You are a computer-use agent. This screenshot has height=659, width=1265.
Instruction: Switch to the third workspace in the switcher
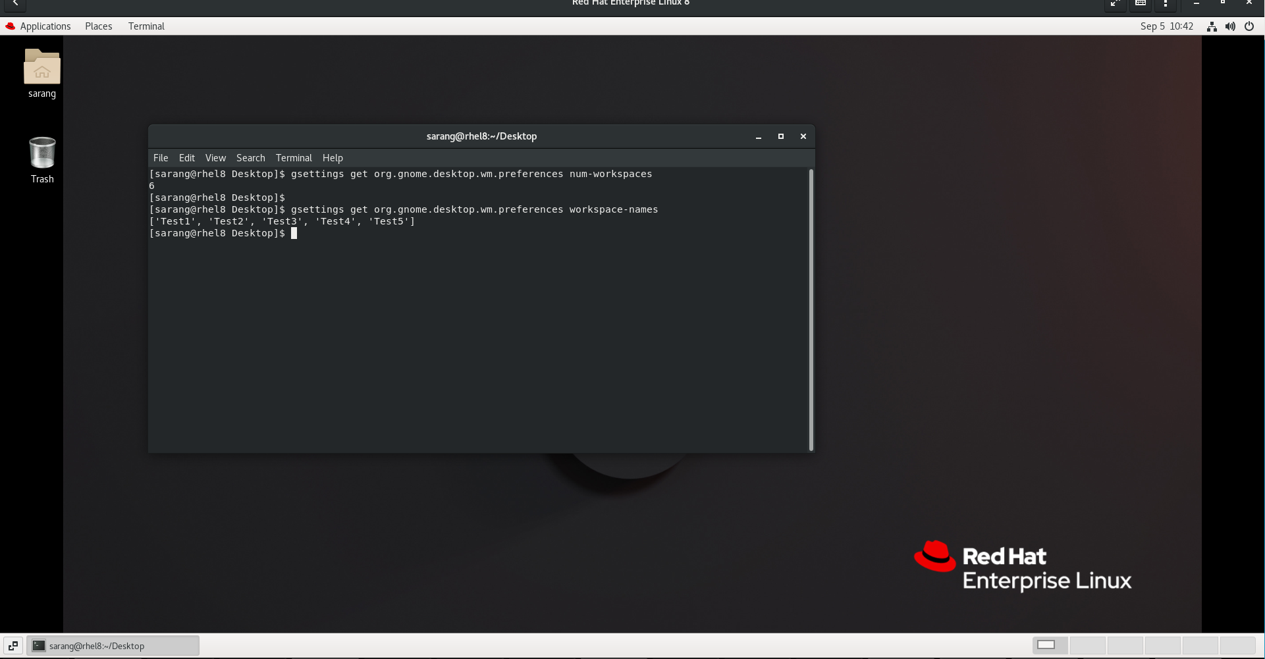1125,645
